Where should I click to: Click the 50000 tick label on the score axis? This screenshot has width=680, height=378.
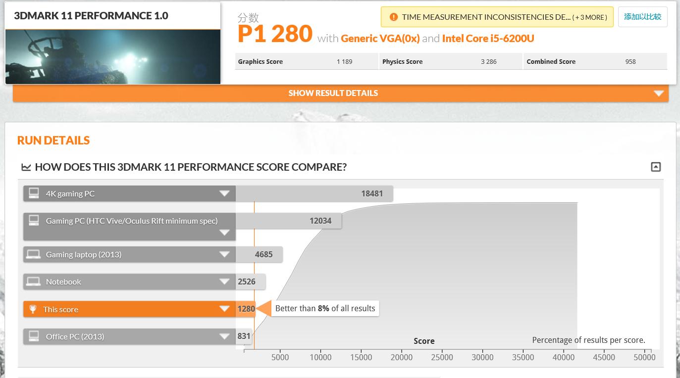click(x=645, y=357)
